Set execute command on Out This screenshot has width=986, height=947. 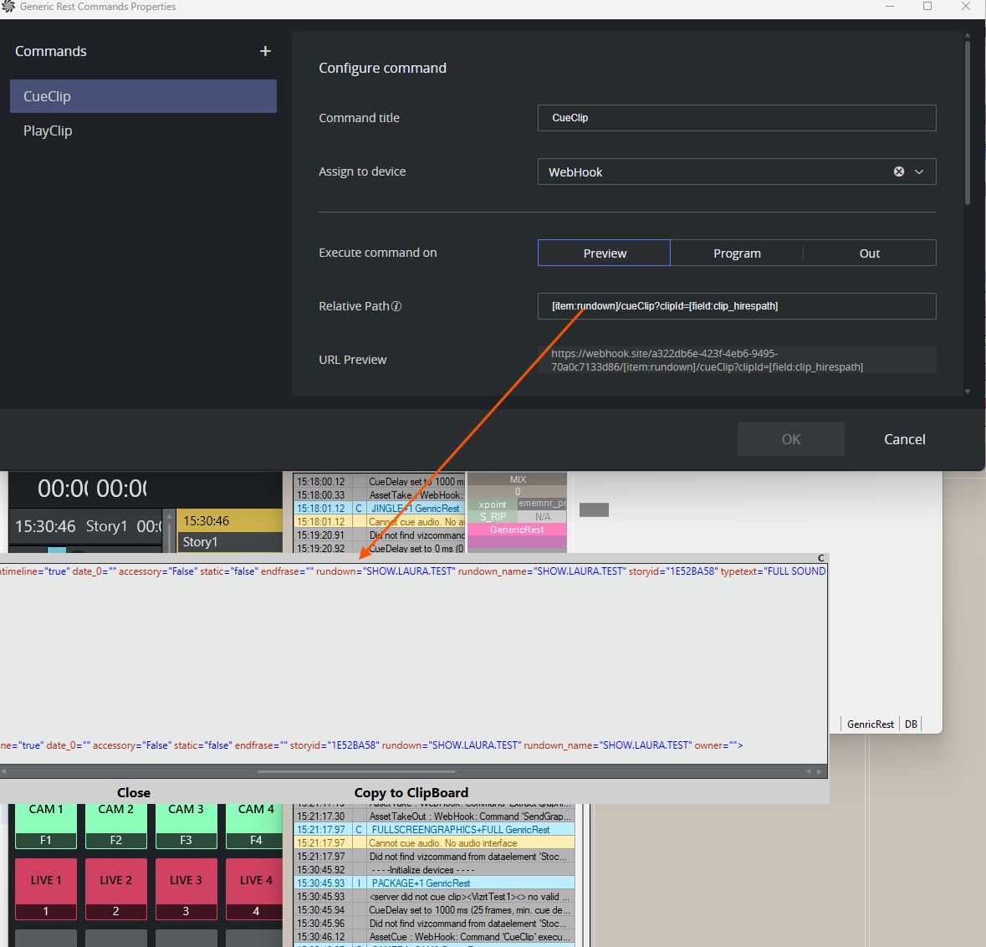click(x=869, y=253)
